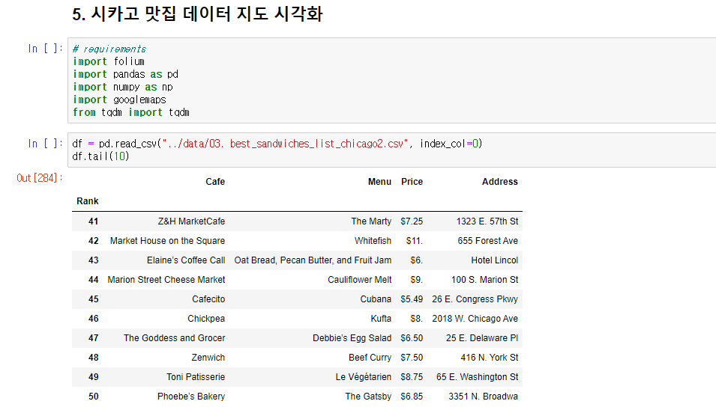Click rank index '50'
The width and height of the screenshot is (716, 413).
click(x=93, y=396)
